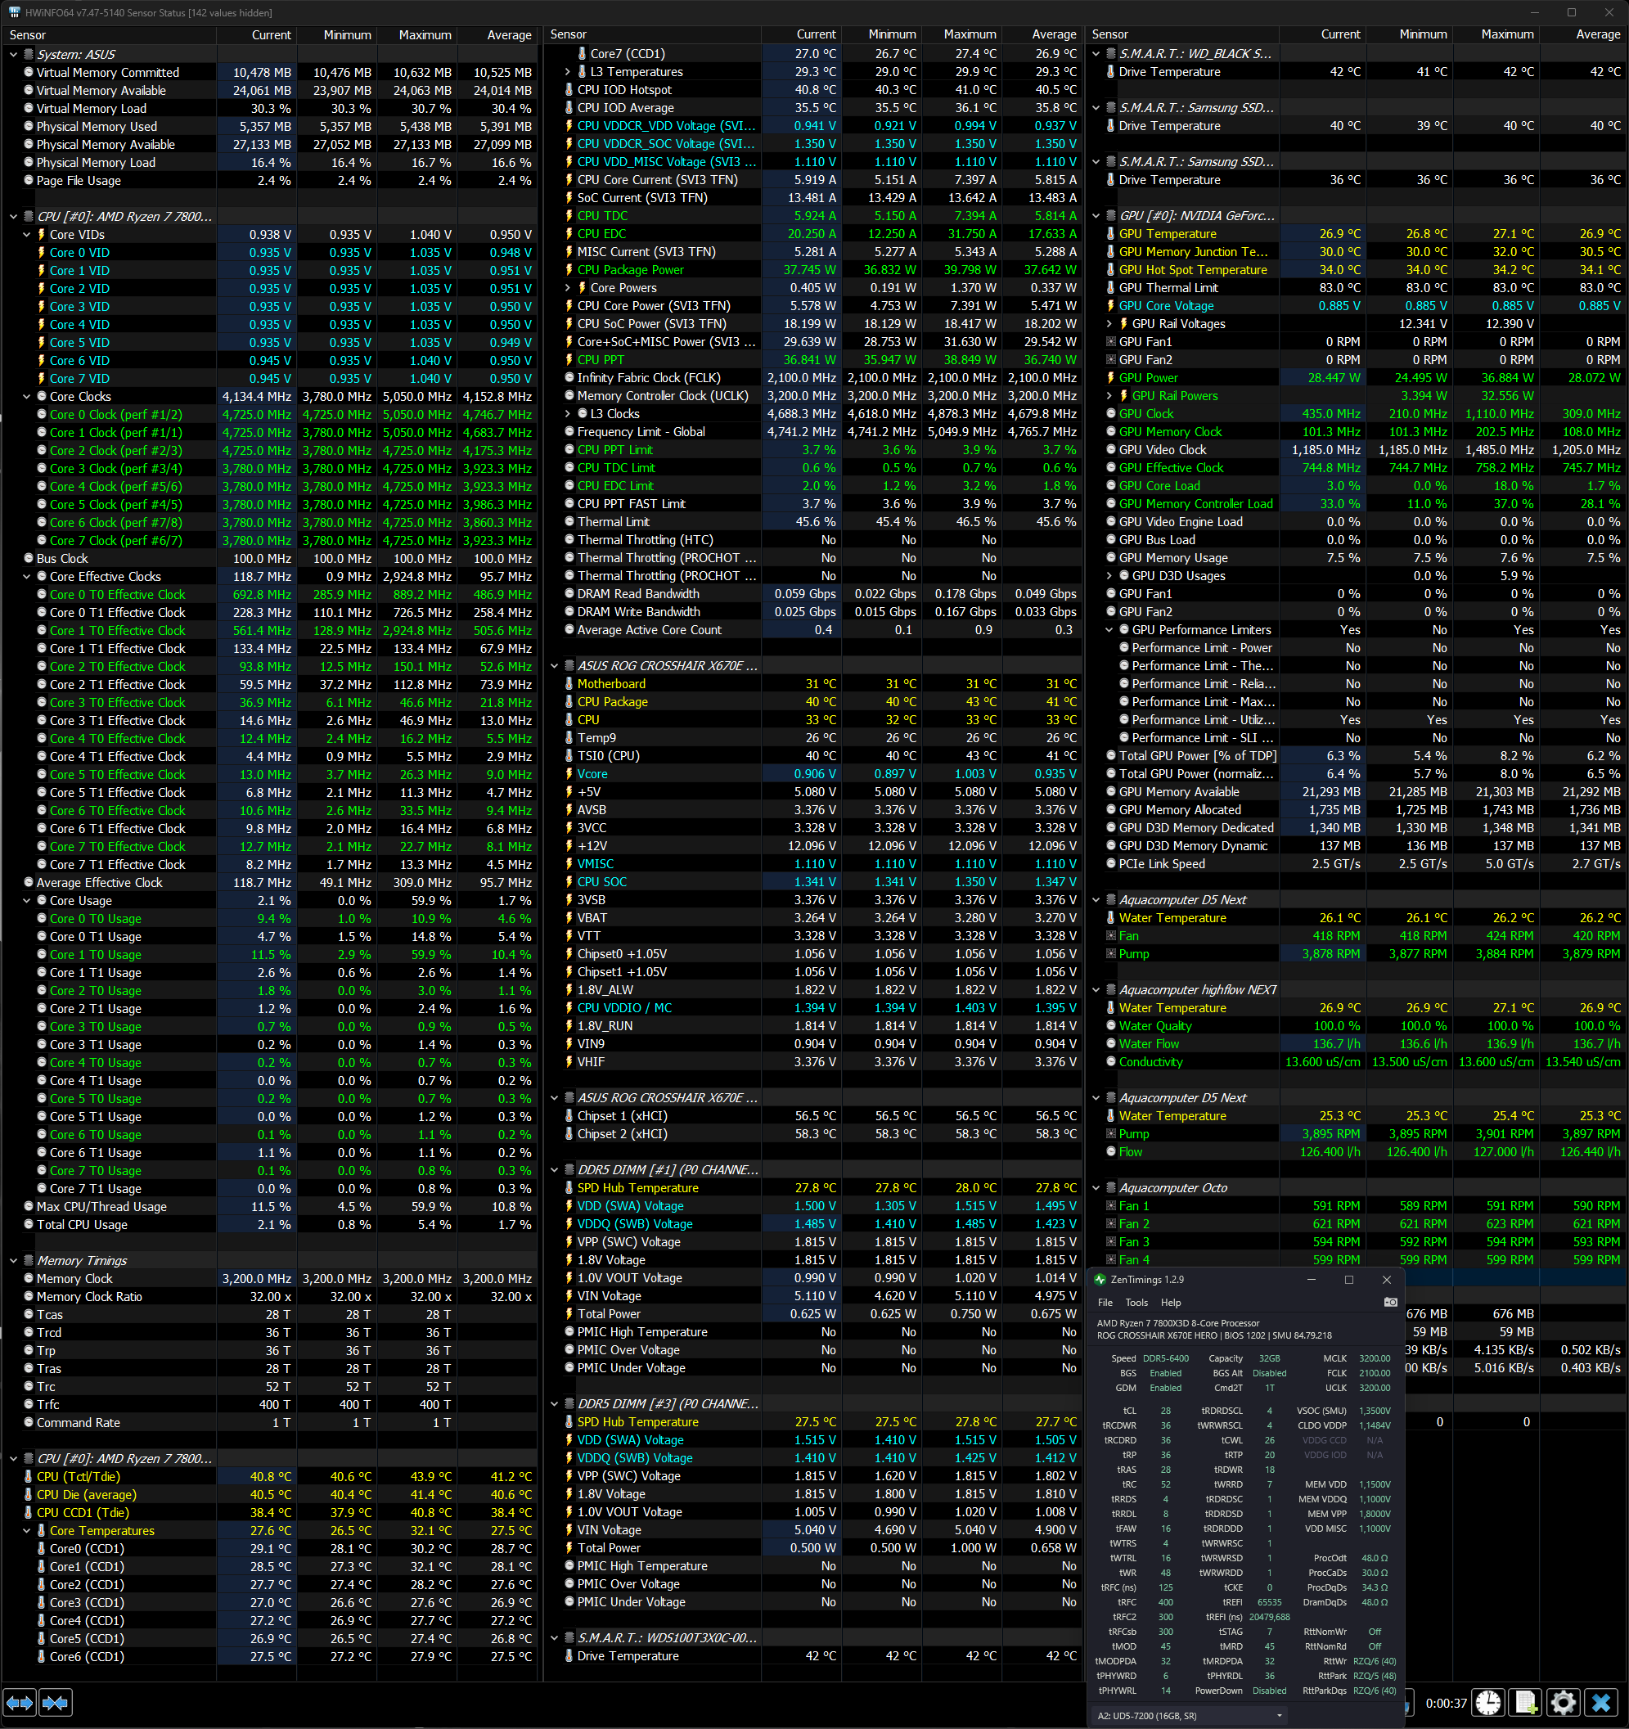This screenshot has width=1629, height=1729.
Task: Open ZenTimings File menu
Action: [x=1105, y=1302]
